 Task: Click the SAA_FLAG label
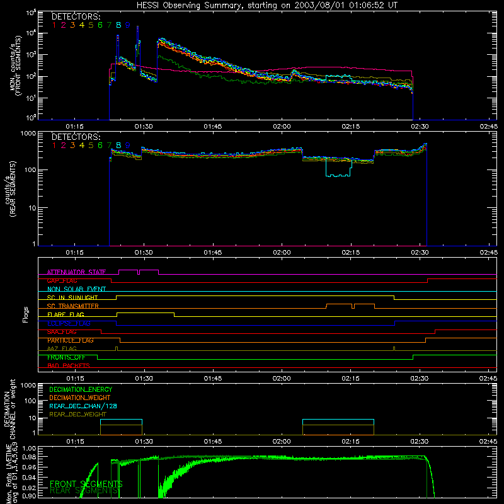[x=62, y=332]
